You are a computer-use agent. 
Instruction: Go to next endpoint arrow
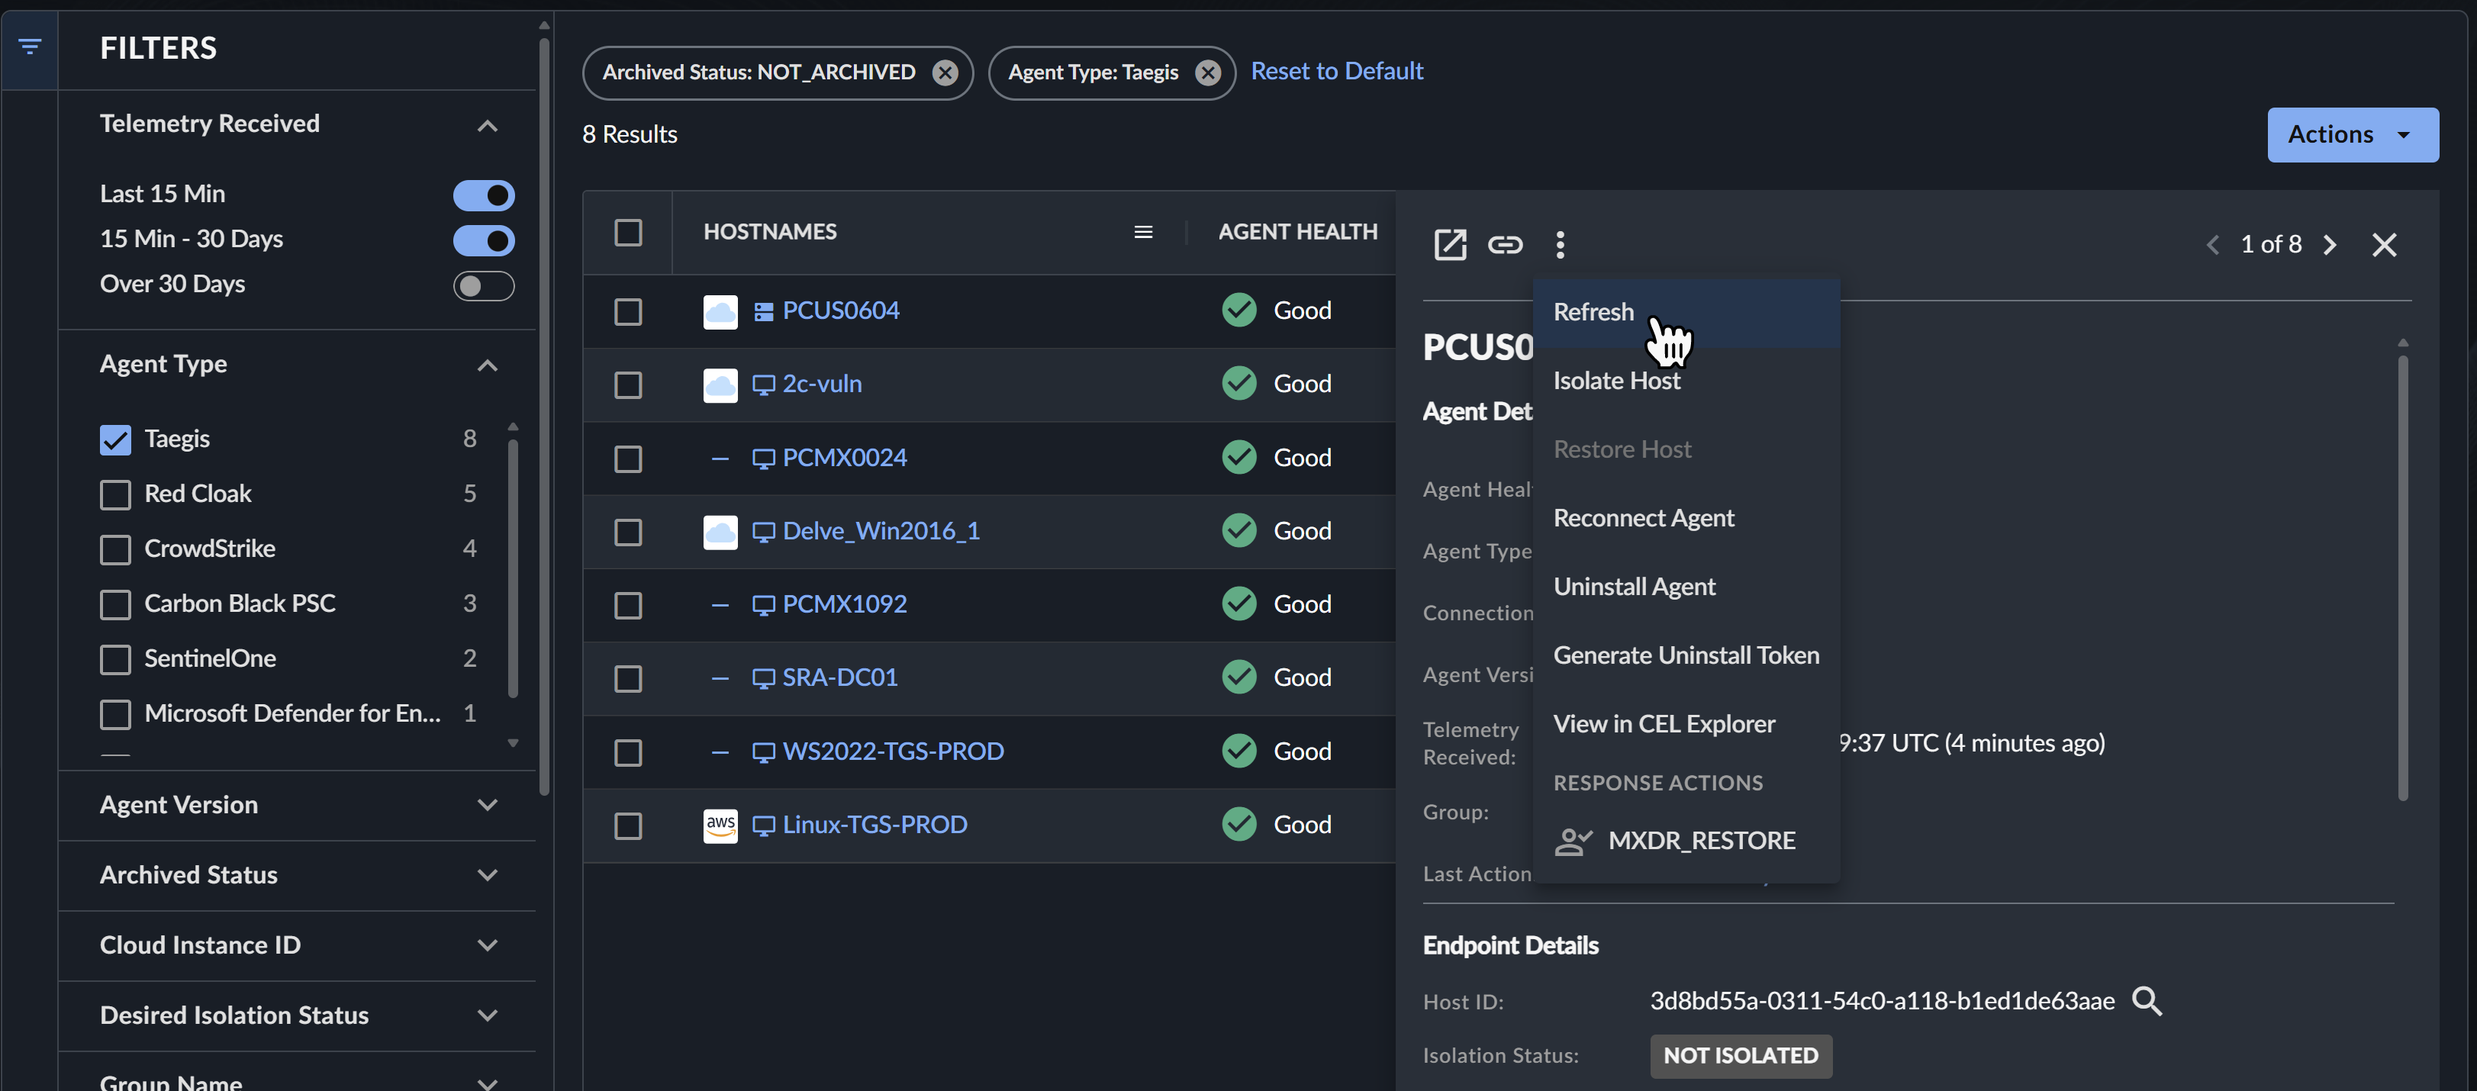(2329, 244)
